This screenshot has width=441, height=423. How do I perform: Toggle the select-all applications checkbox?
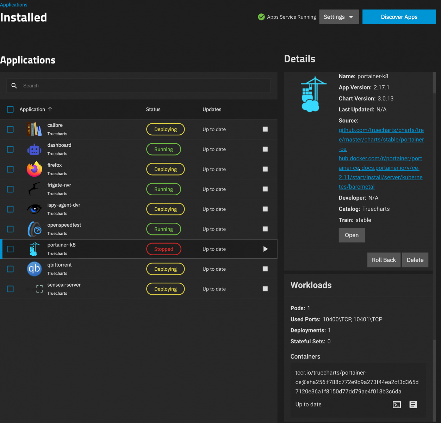10,109
